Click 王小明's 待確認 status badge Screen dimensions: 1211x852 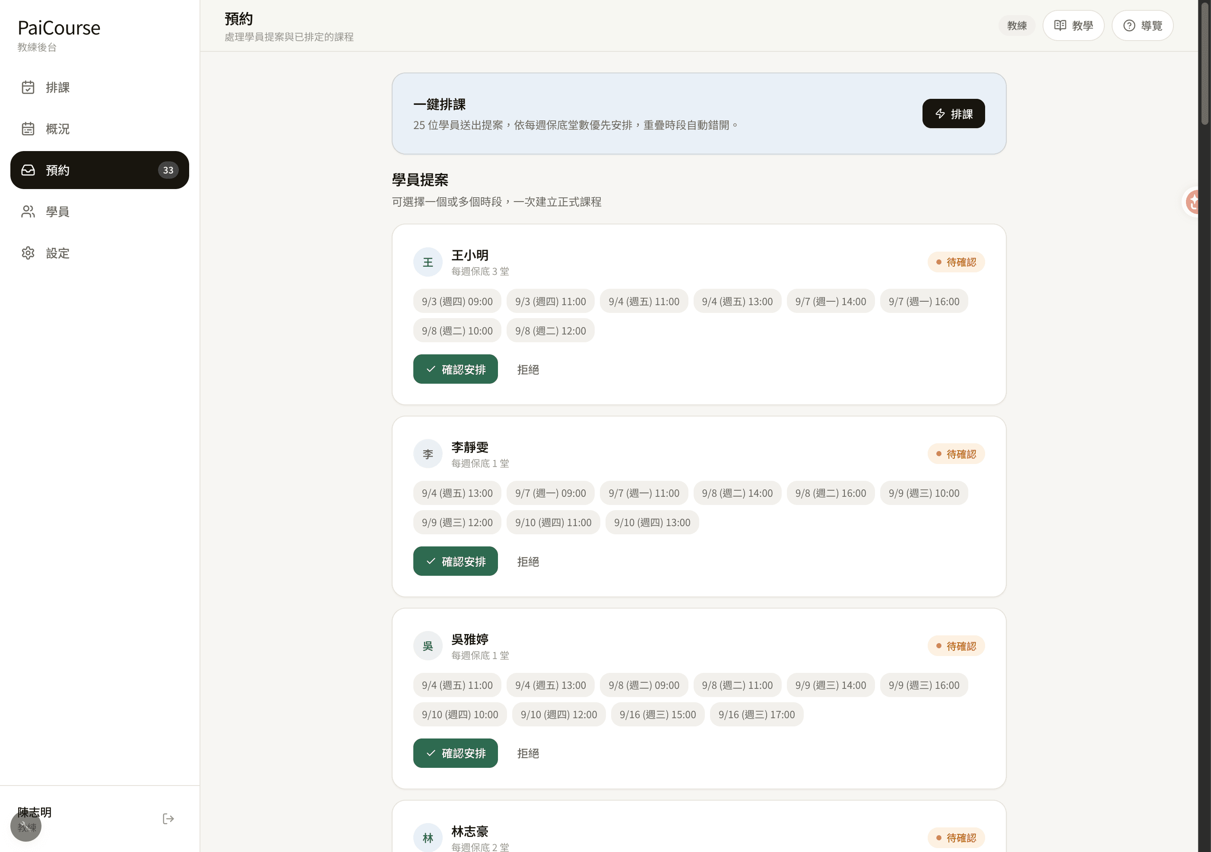(956, 262)
